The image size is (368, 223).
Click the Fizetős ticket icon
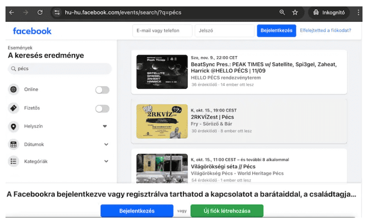[13, 108]
